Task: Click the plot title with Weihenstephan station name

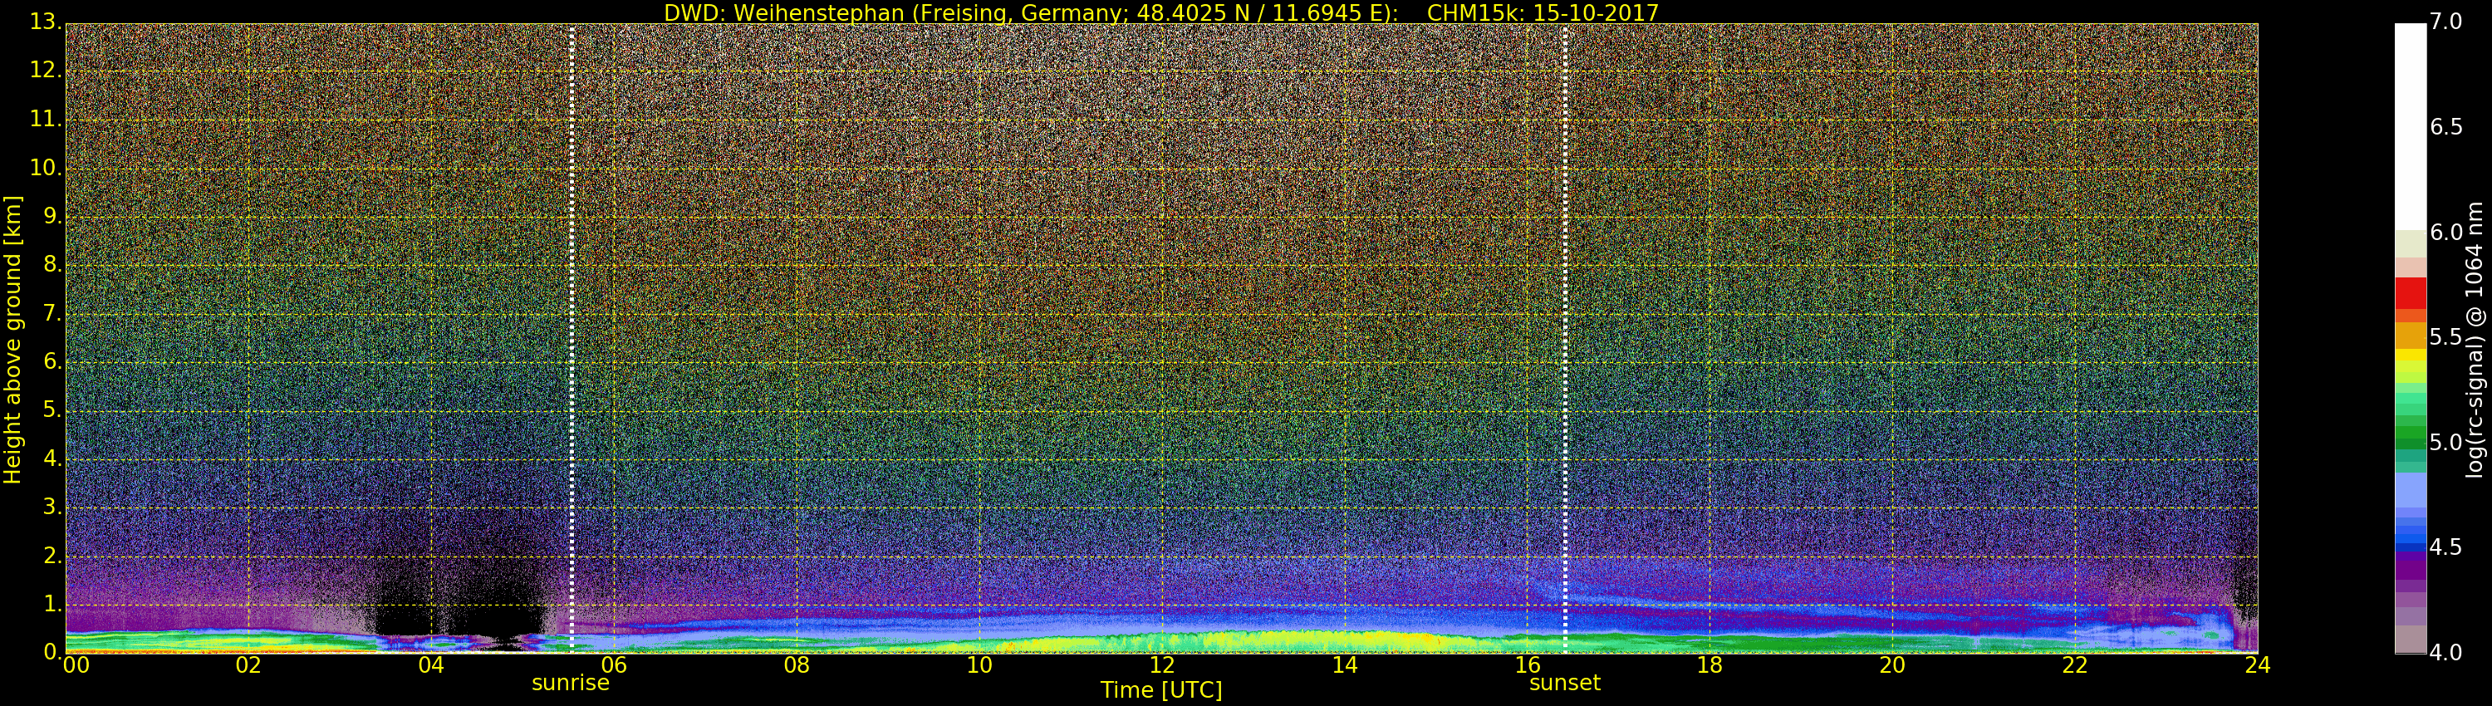Action: coord(1161,12)
